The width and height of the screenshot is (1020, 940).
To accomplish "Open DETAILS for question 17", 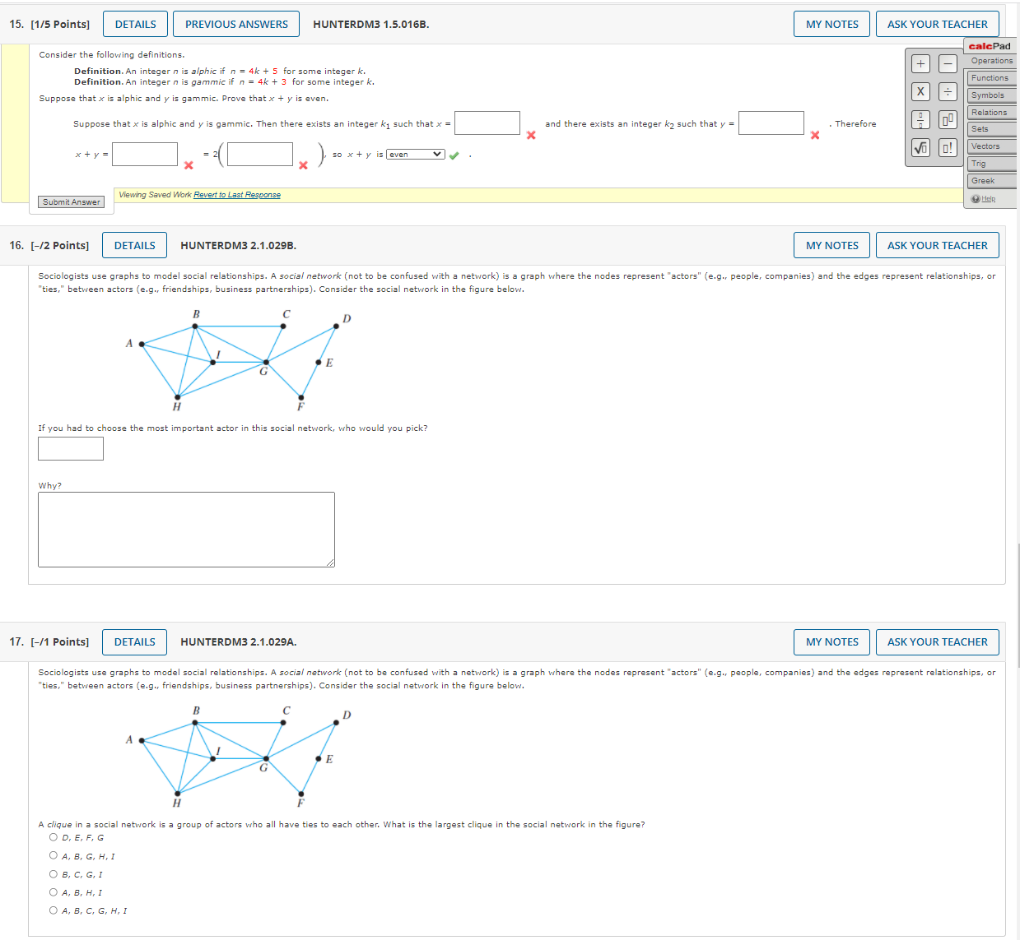I will pos(135,641).
